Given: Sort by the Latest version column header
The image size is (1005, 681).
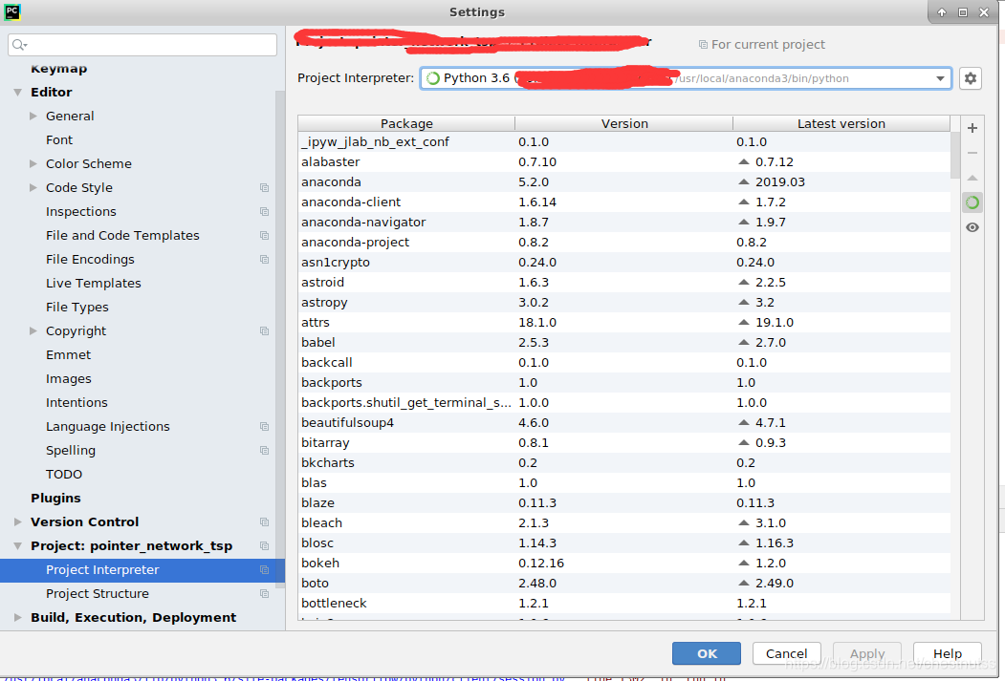Looking at the screenshot, I should tap(841, 123).
